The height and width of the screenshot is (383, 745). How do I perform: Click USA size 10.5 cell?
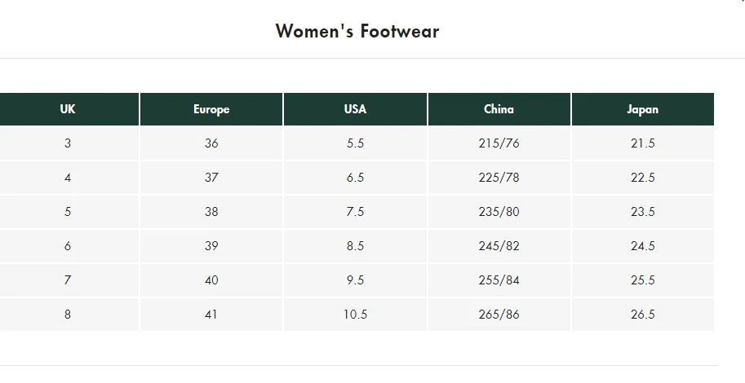pyautogui.click(x=355, y=315)
